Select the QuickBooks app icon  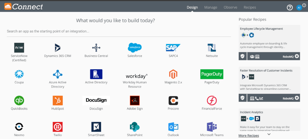[x=19, y=100]
